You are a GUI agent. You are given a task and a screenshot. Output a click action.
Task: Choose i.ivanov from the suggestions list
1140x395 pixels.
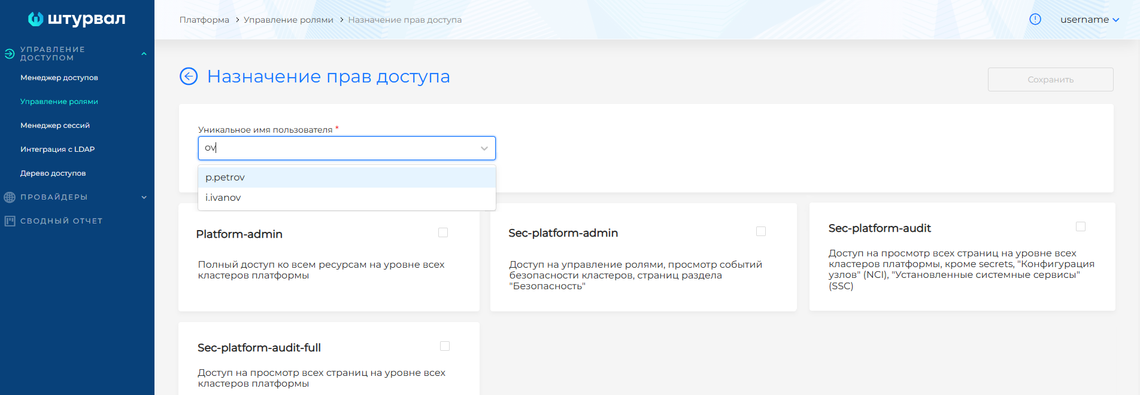tap(223, 198)
